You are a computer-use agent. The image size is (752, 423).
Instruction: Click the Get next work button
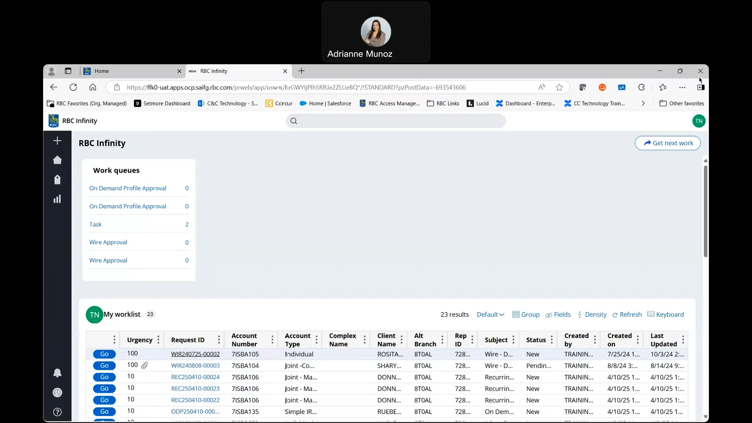coord(668,143)
